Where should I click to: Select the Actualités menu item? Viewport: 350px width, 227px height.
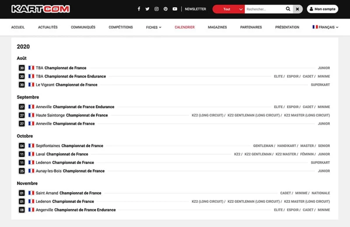click(x=48, y=27)
